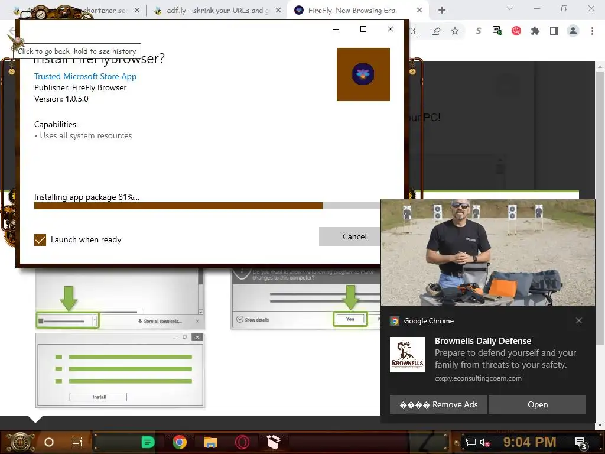Open the Chrome tab search dropdown

coord(509,8)
